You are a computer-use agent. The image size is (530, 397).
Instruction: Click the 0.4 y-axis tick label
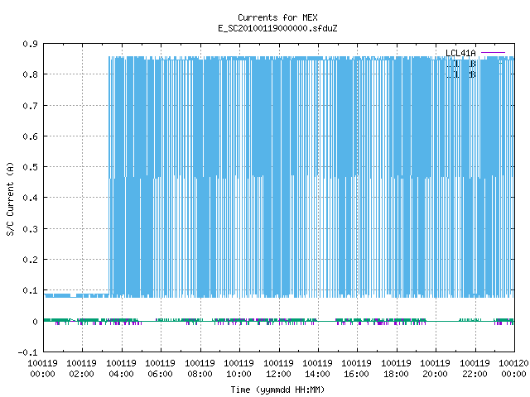(30, 198)
